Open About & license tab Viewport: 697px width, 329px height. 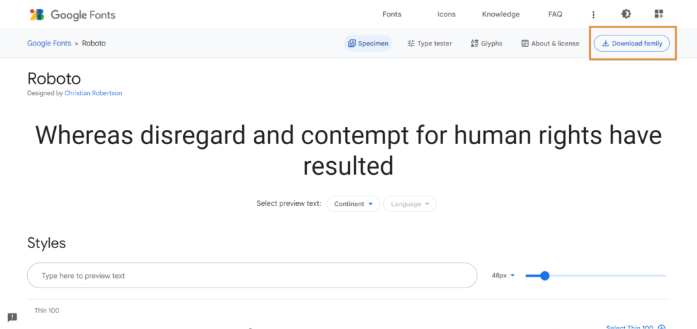(550, 44)
